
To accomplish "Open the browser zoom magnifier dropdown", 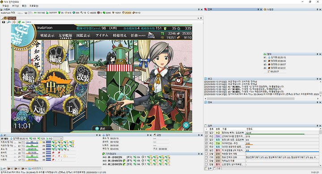I will [9, 22].
